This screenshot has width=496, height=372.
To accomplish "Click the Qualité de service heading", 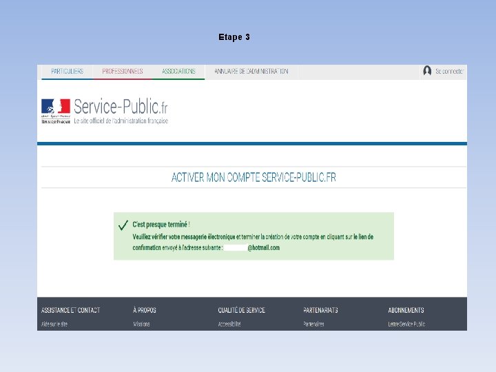I will click(x=241, y=310).
